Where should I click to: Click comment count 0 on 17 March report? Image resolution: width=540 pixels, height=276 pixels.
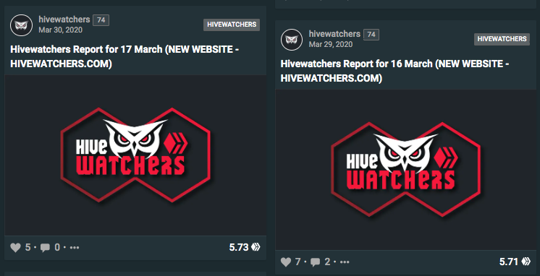[x=57, y=248]
